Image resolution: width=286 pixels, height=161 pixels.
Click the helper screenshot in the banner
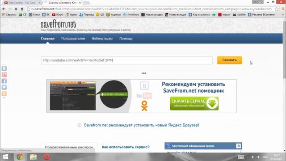pos(73,96)
